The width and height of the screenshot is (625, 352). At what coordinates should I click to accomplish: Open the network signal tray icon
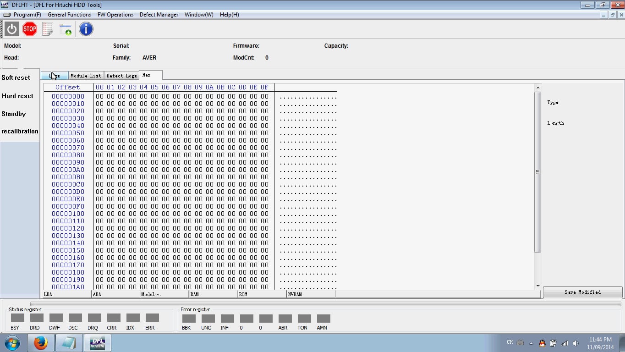(565, 343)
